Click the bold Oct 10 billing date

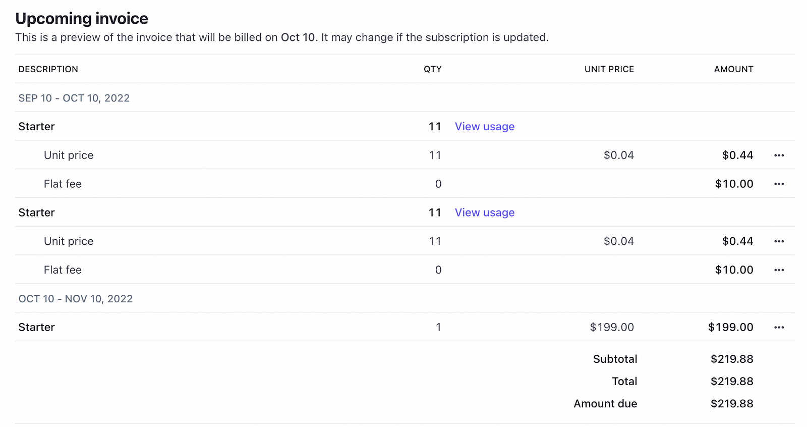click(x=298, y=37)
